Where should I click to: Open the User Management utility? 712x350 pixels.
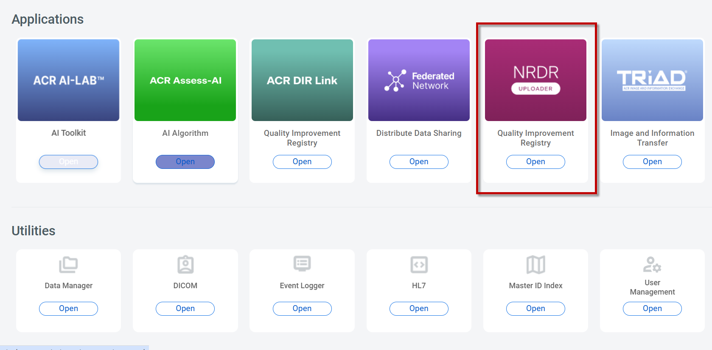[x=652, y=309]
